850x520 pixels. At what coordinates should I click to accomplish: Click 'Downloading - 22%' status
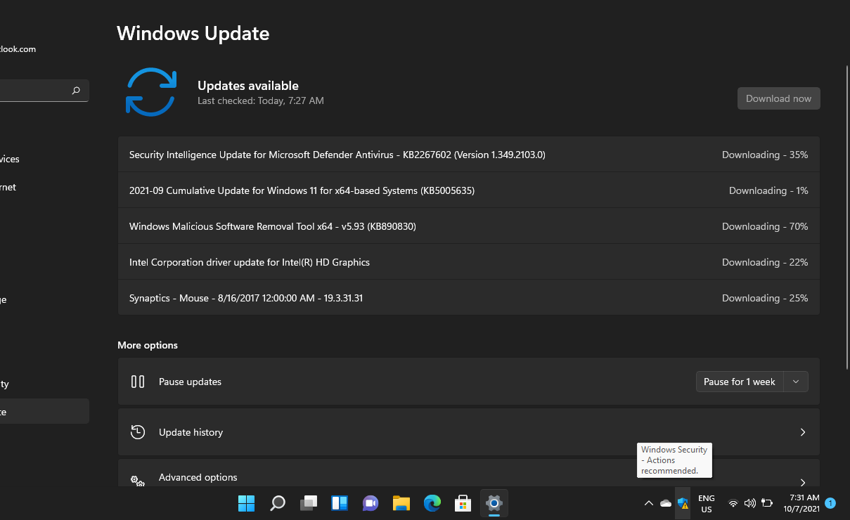[765, 262]
